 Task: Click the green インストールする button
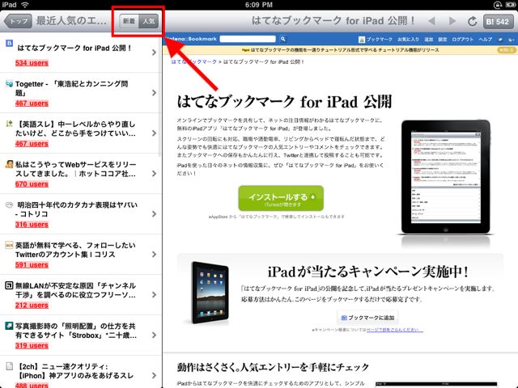[x=281, y=198]
